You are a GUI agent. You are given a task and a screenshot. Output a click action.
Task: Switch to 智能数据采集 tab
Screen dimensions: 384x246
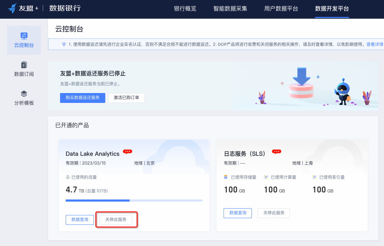(230, 8)
